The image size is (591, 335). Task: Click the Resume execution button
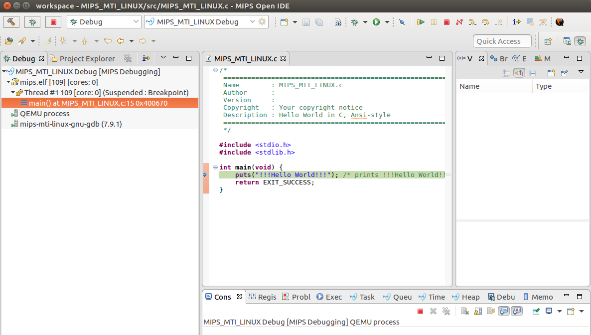pos(421,22)
